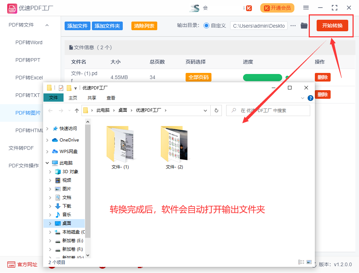This screenshot has width=359, height=273.
Task: Select 图片 folder in navigation pane
Action: (x=63, y=189)
